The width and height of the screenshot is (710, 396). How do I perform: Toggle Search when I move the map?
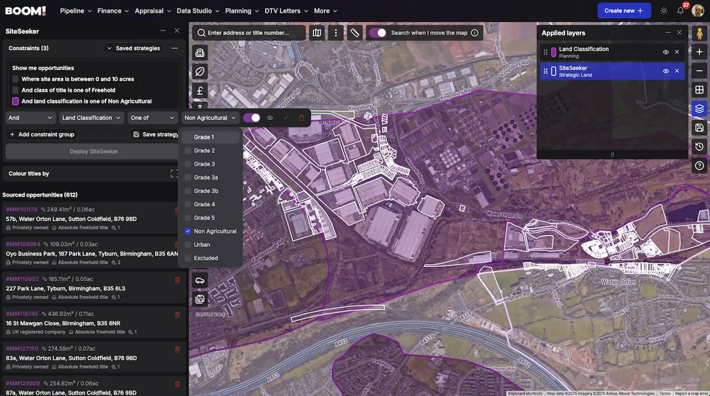(378, 33)
